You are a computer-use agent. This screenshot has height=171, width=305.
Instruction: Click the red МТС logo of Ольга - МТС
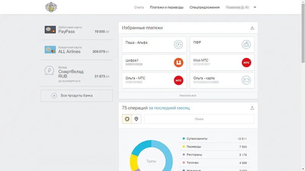click(178, 80)
